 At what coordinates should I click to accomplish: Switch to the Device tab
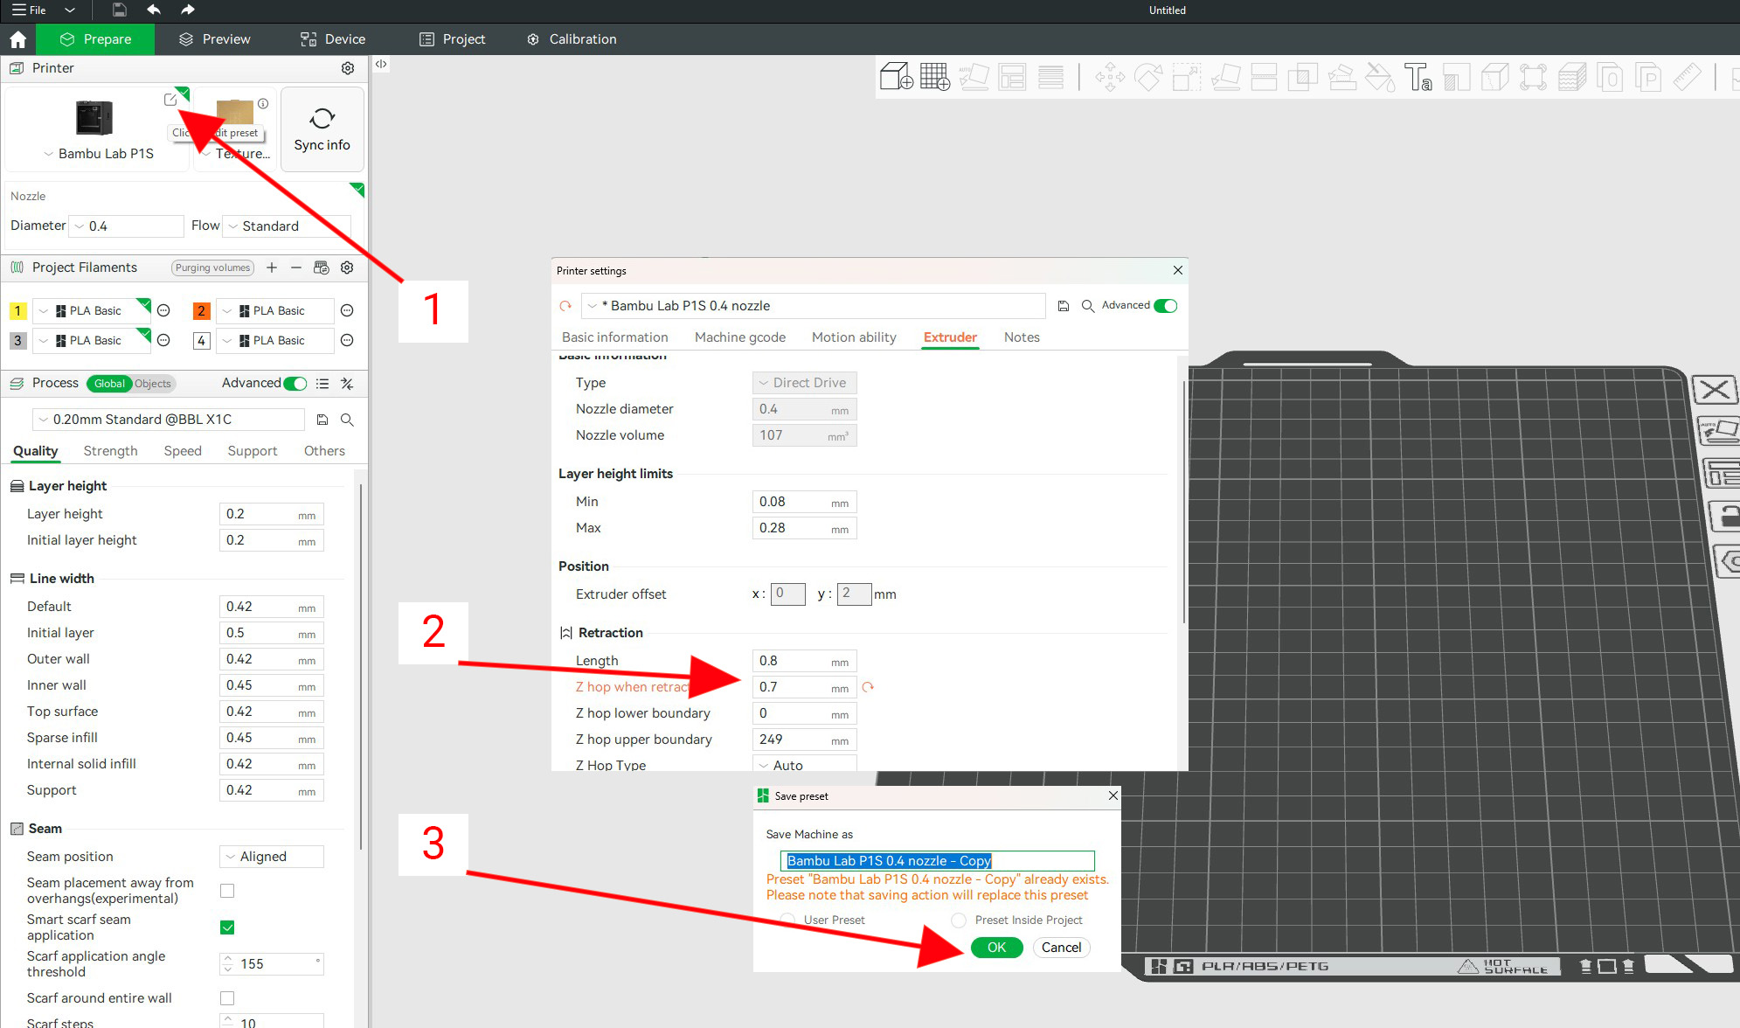(x=333, y=39)
